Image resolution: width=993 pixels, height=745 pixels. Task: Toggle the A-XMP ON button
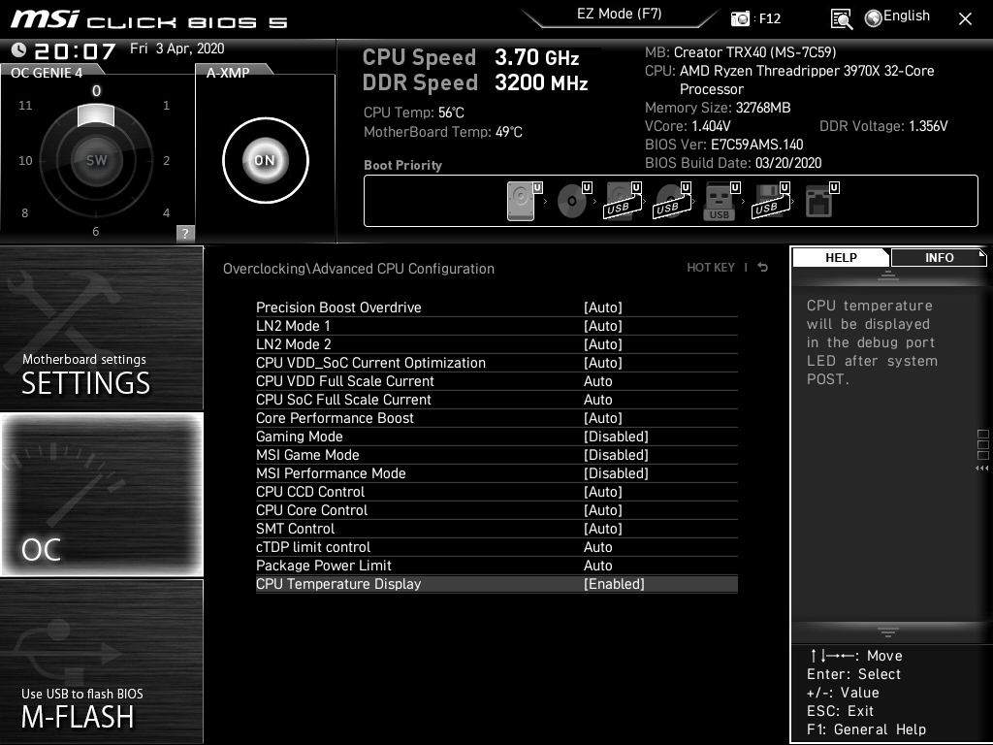tap(266, 160)
